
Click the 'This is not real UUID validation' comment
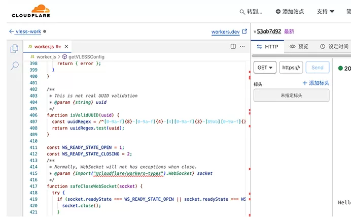(x=96, y=96)
